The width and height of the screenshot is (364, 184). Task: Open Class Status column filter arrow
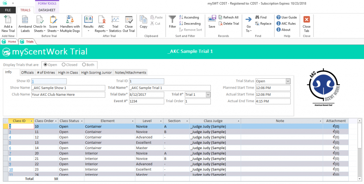81,121
